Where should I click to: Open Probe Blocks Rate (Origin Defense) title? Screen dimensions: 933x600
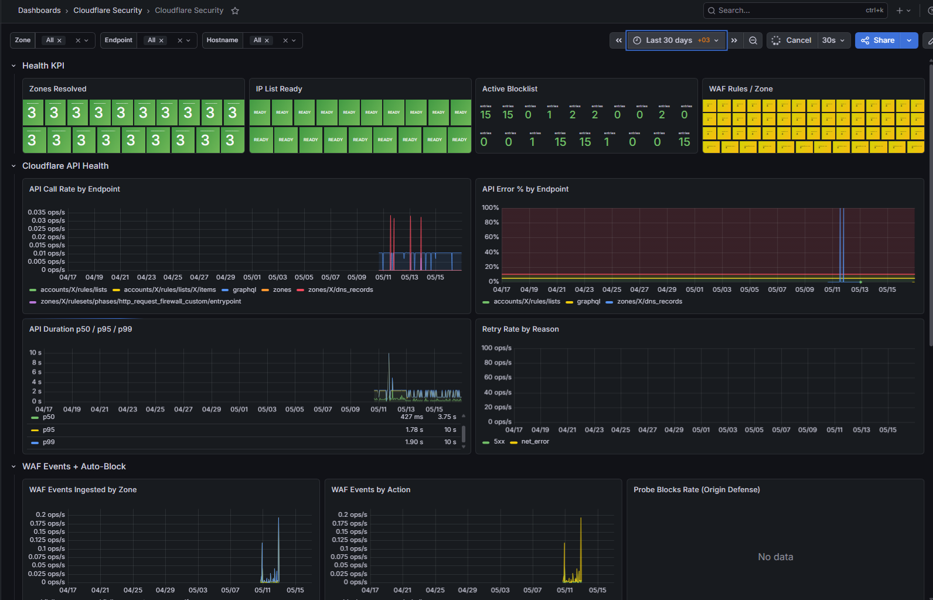tap(696, 490)
